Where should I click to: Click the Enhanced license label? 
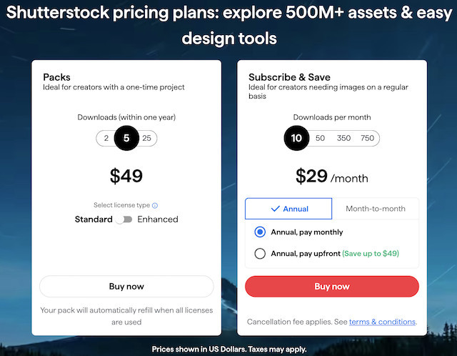point(158,219)
